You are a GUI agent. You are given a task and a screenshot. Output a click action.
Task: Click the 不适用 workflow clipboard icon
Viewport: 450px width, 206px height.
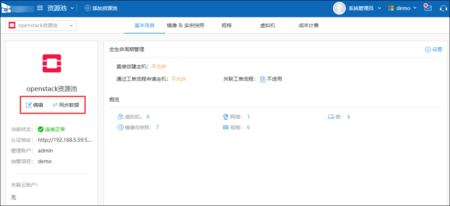(x=262, y=79)
